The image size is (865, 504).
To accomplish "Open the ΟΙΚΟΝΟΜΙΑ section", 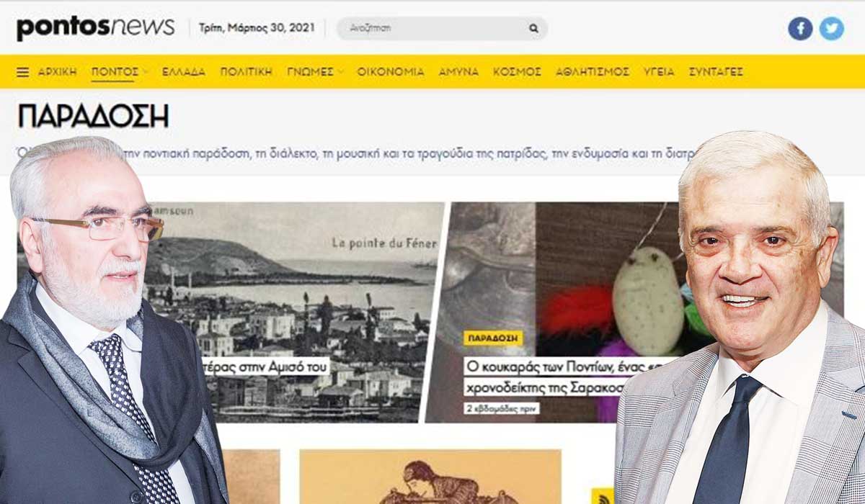I will tap(391, 72).
